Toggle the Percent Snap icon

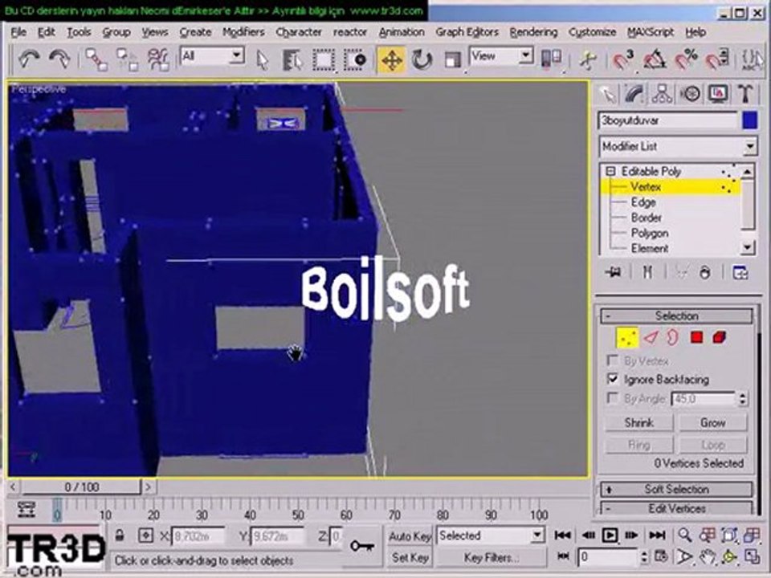click(x=686, y=60)
